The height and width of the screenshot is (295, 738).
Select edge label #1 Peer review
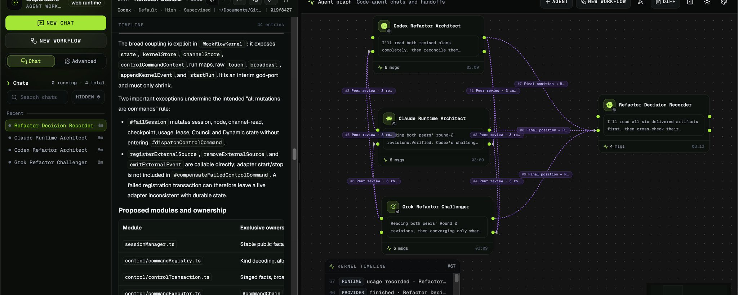pos(493,91)
